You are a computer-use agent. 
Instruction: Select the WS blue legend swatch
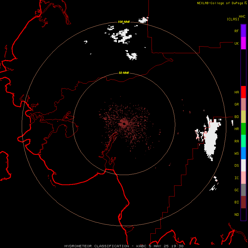pyautogui.click(x=243, y=153)
